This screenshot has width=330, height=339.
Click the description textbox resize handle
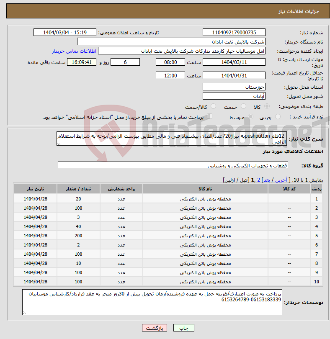(59, 143)
